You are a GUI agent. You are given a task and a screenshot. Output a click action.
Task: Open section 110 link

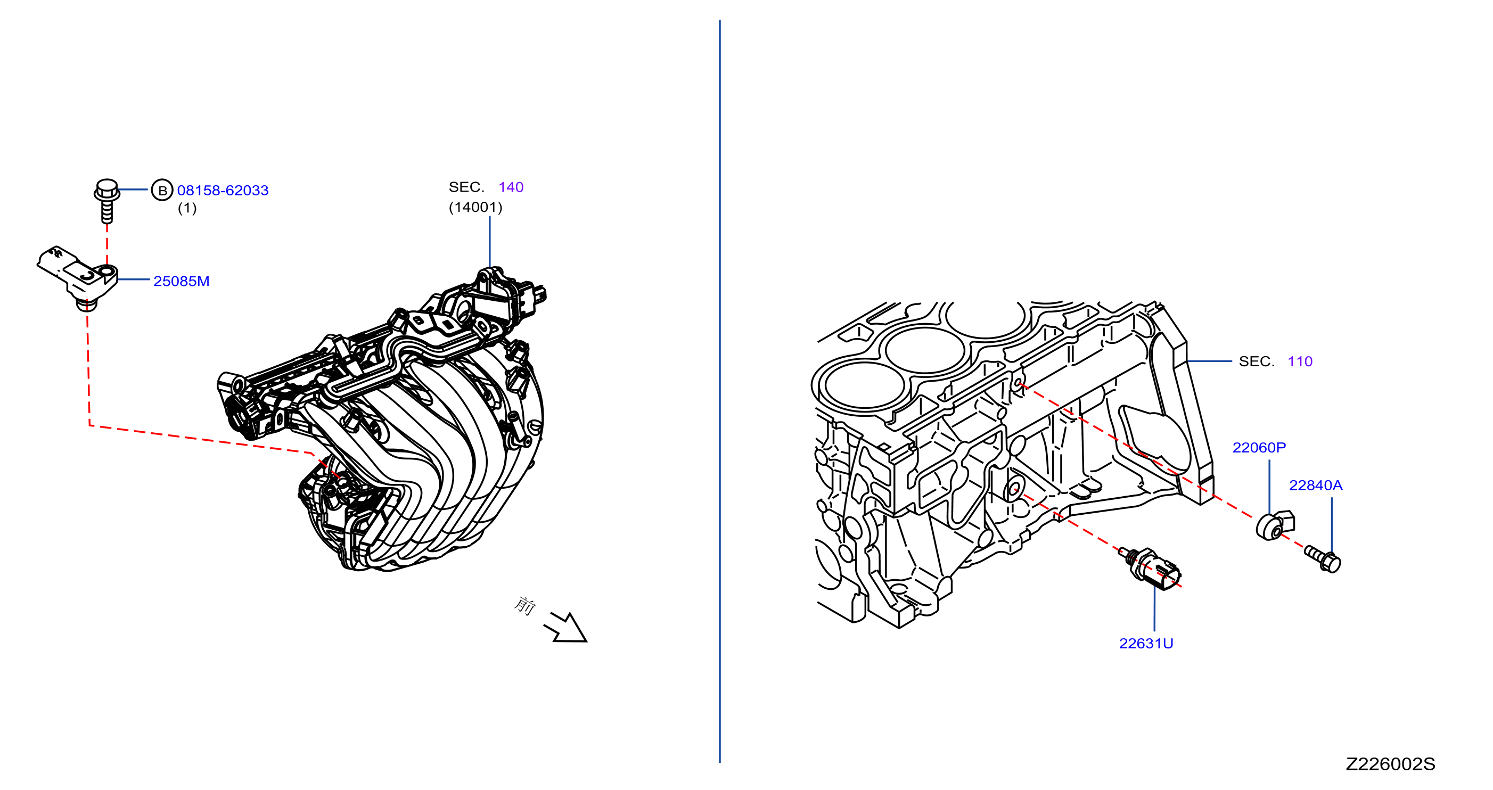(1300, 361)
